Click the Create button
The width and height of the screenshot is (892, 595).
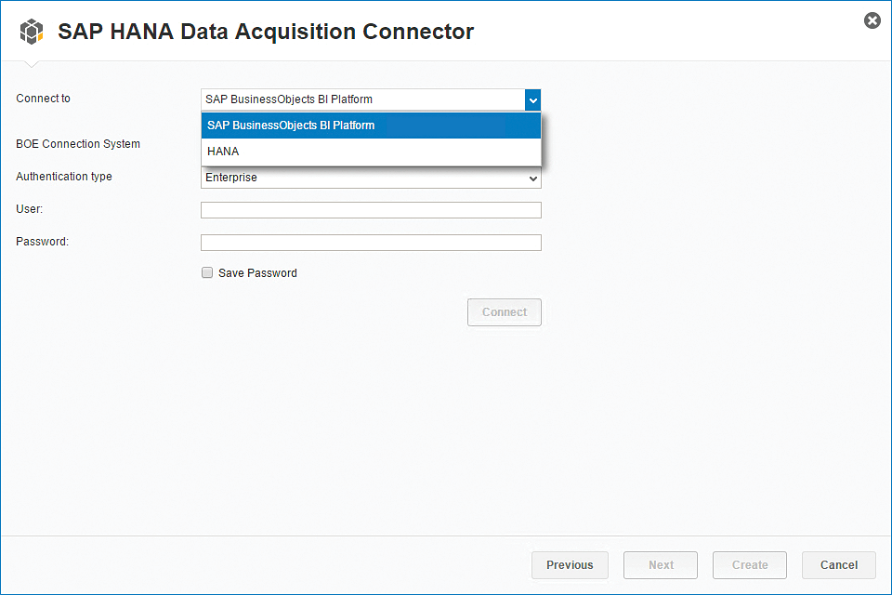749,565
